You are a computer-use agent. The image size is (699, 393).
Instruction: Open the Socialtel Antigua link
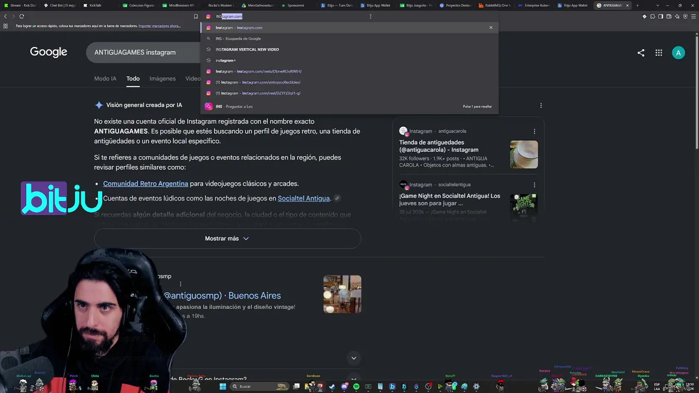[x=304, y=198]
